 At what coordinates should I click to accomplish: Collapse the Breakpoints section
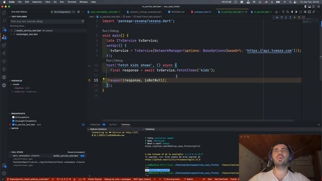click(10, 114)
